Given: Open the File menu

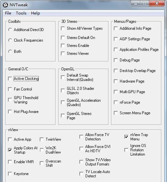Looking at the screenshot, I should click(8, 13).
